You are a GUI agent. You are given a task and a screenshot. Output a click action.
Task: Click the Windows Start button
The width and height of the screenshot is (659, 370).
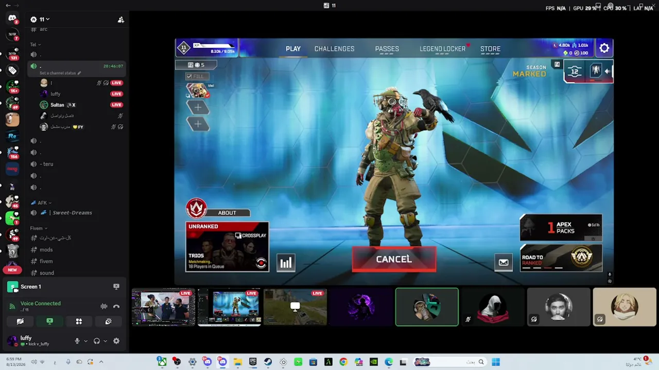tap(496, 362)
